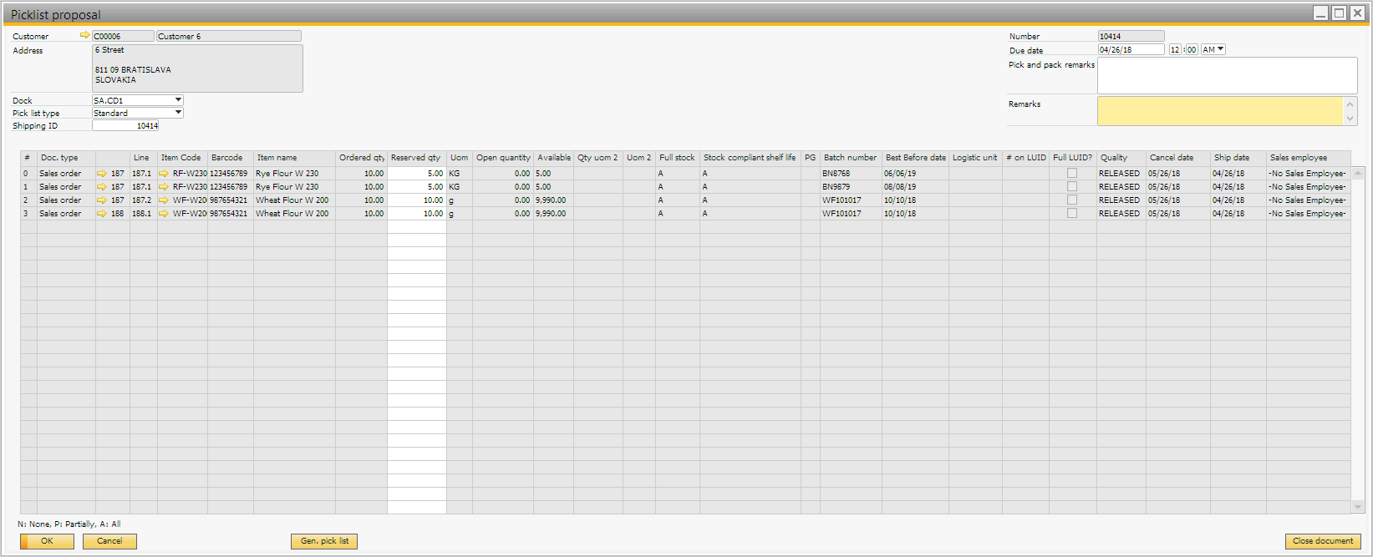Click the yellow Remarks text field
This screenshot has height=557, width=1373.
coord(1219,111)
